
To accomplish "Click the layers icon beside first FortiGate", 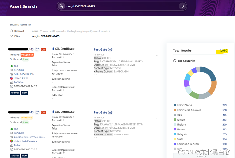I will [12, 70].
